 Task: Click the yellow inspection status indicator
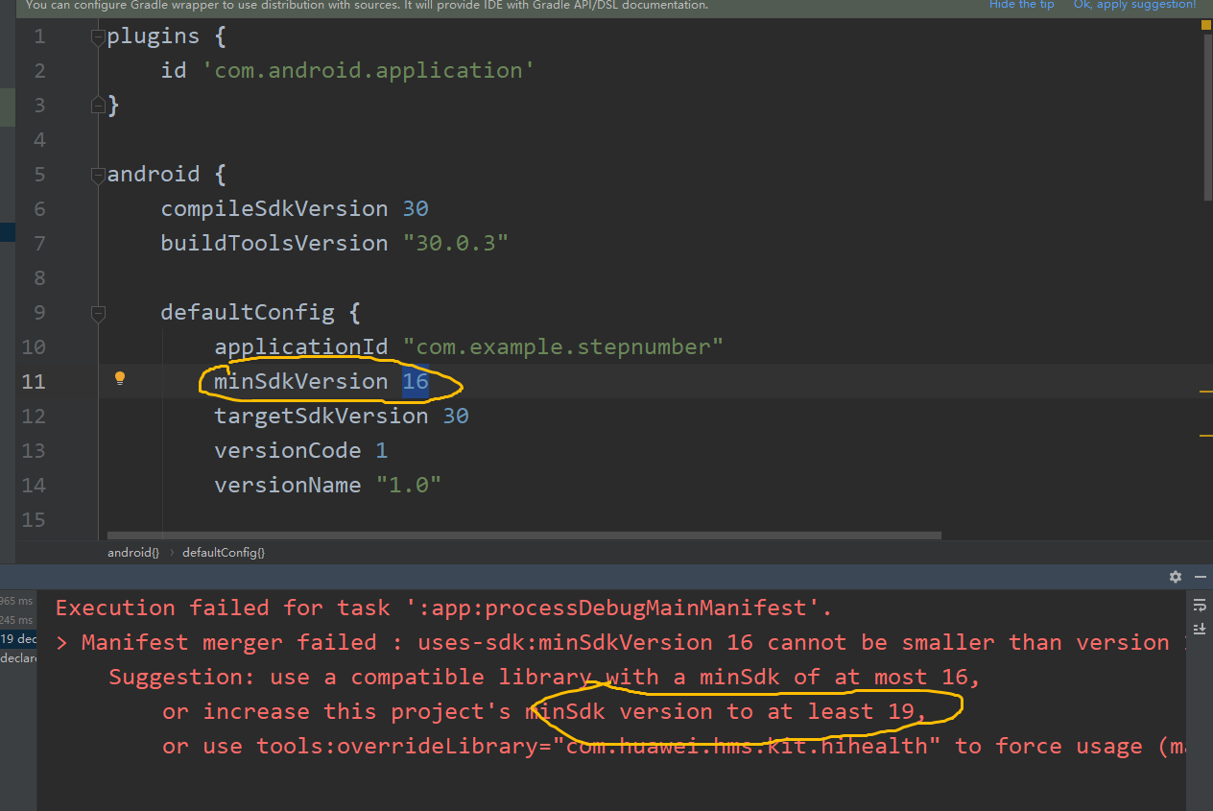point(1206,26)
